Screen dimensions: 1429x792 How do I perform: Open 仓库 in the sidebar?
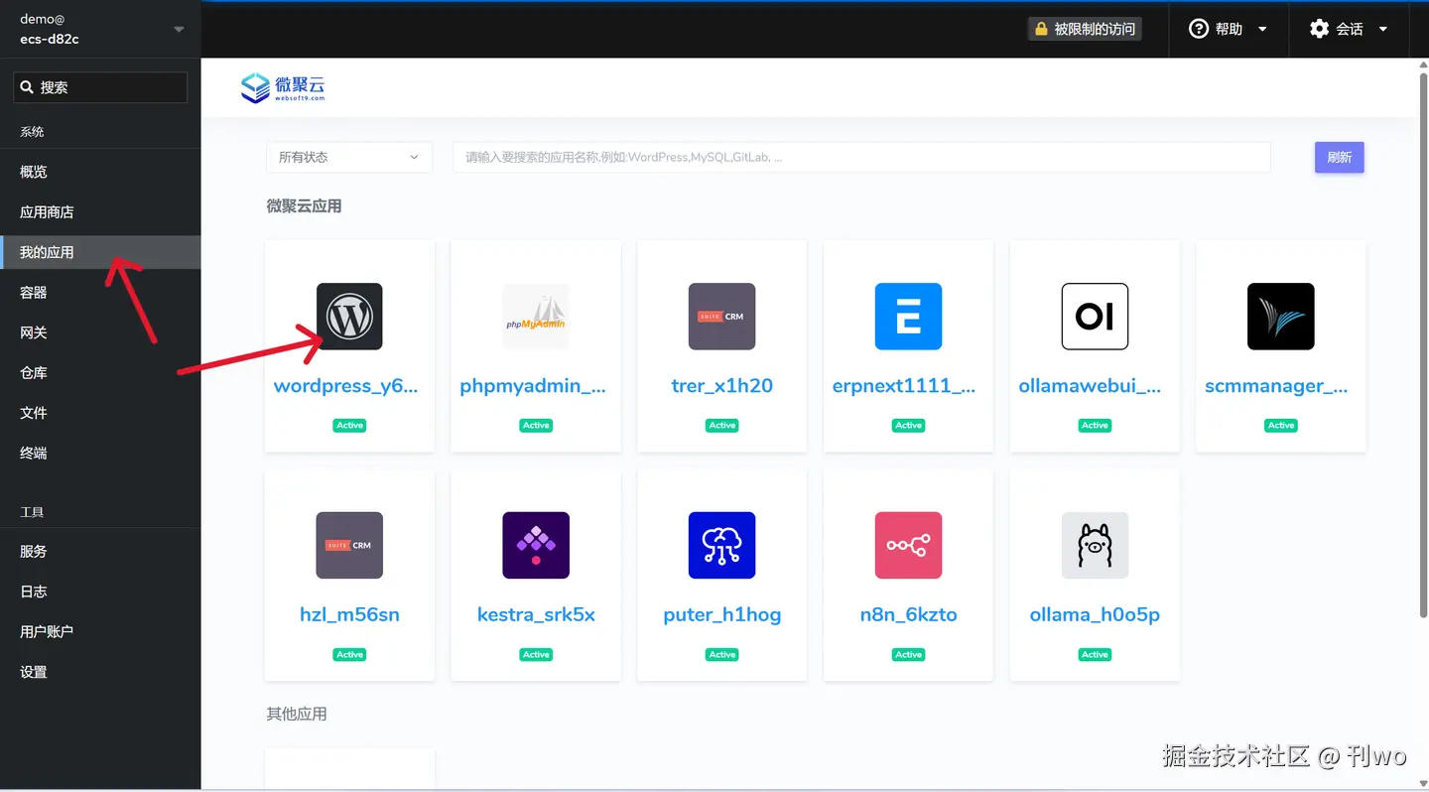[x=100, y=372]
